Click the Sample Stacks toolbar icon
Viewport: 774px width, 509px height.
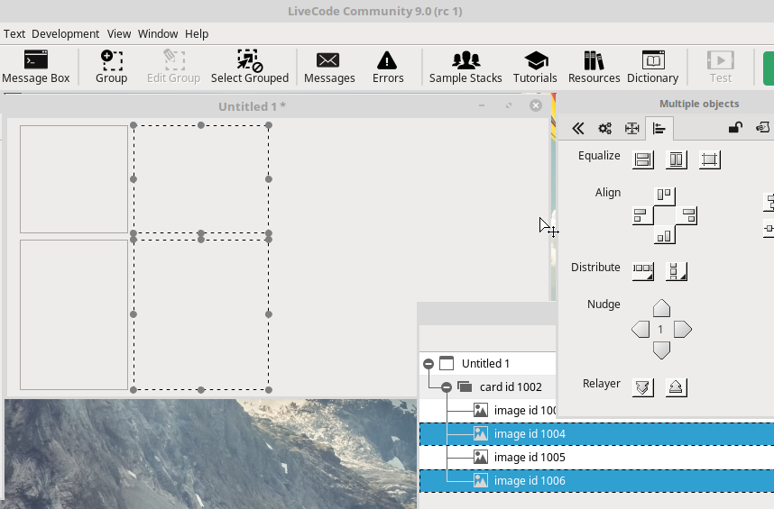click(465, 68)
